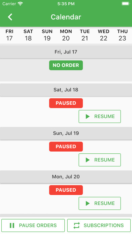Select SUN 19 in the week strip
Screen dimensions: 132x234
point(47,35)
